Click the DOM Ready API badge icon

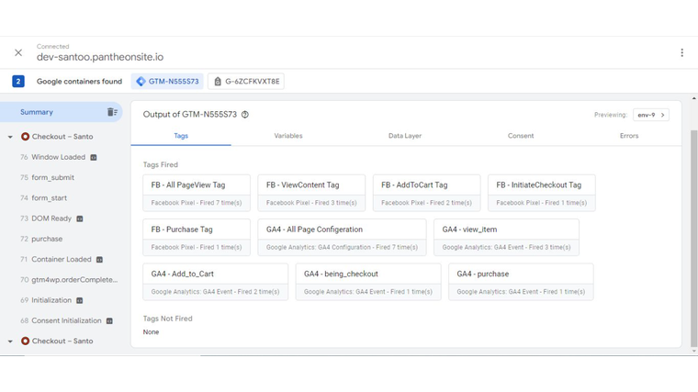tap(80, 218)
